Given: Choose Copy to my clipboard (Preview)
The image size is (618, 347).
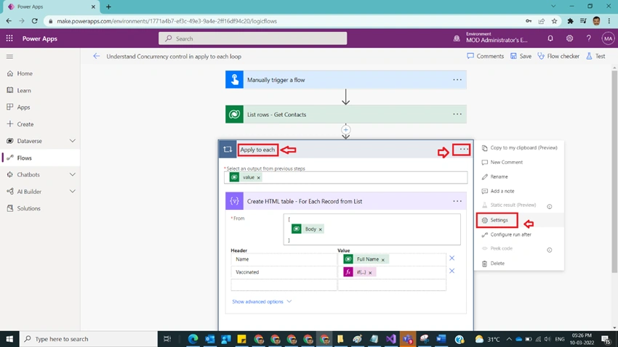Looking at the screenshot, I should pos(519,148).
